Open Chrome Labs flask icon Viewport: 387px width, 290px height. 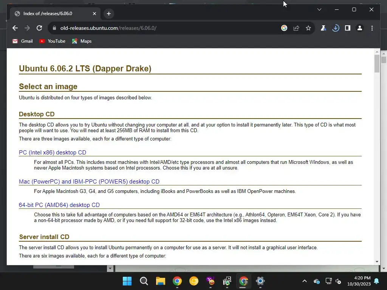(x=324, y=28)
